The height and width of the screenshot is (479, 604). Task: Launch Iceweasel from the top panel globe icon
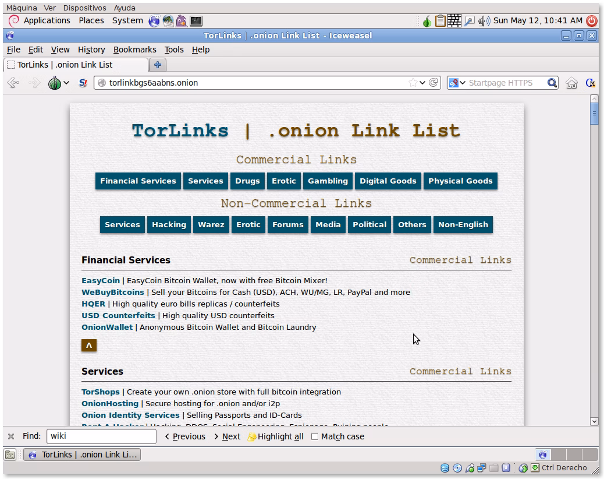(154, 21)
